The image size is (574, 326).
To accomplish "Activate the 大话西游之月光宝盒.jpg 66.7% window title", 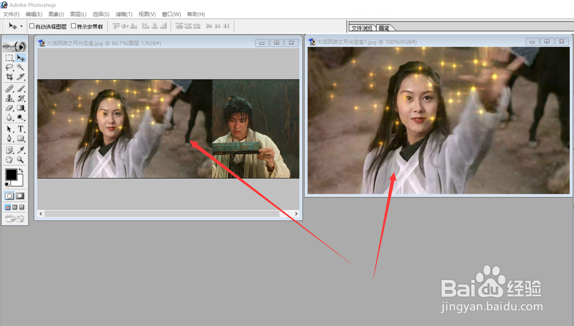I will (x=104, y=43).
